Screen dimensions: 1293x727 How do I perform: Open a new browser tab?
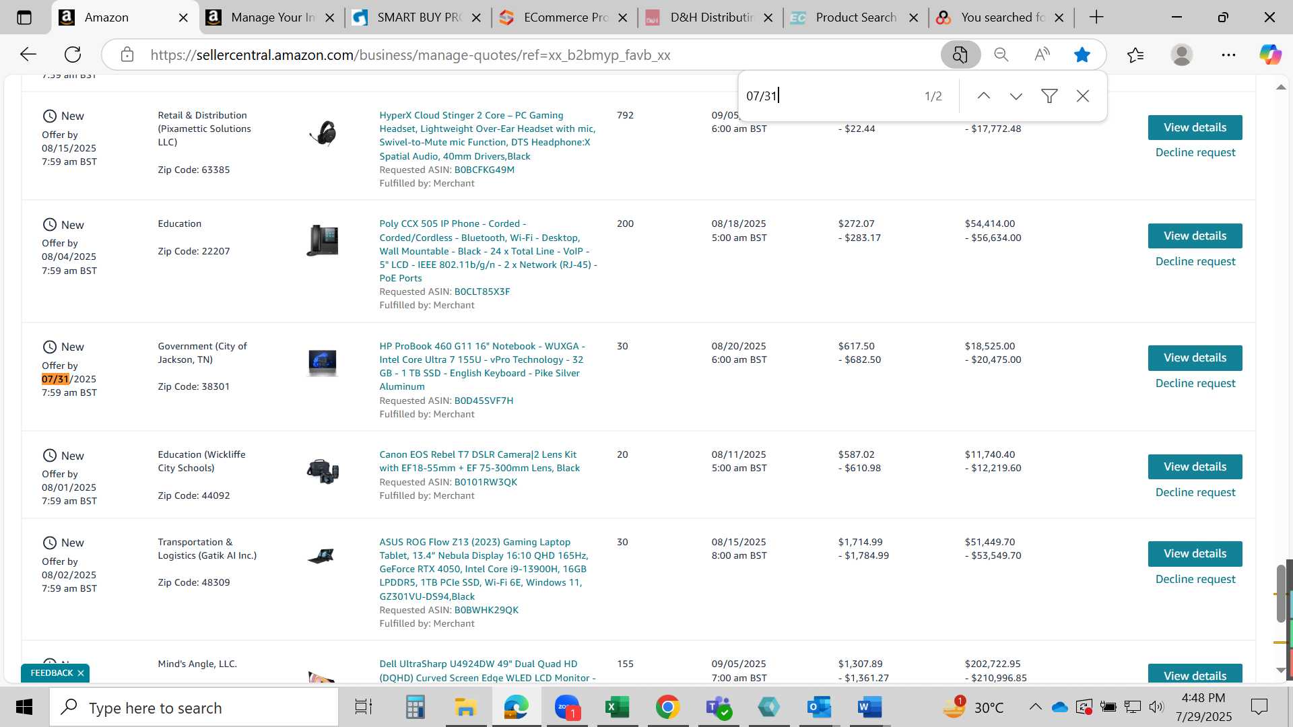1096,18
